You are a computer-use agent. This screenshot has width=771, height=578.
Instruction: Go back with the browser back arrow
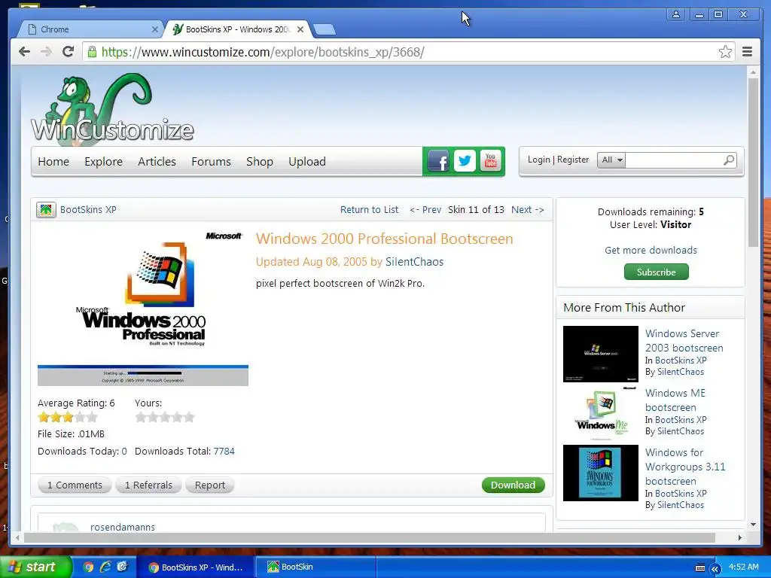coord(24,52)
